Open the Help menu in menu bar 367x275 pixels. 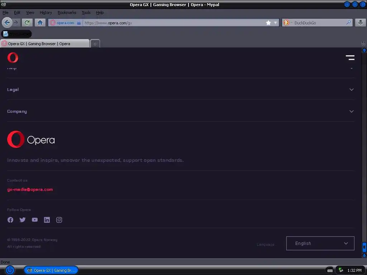(100, 13)
